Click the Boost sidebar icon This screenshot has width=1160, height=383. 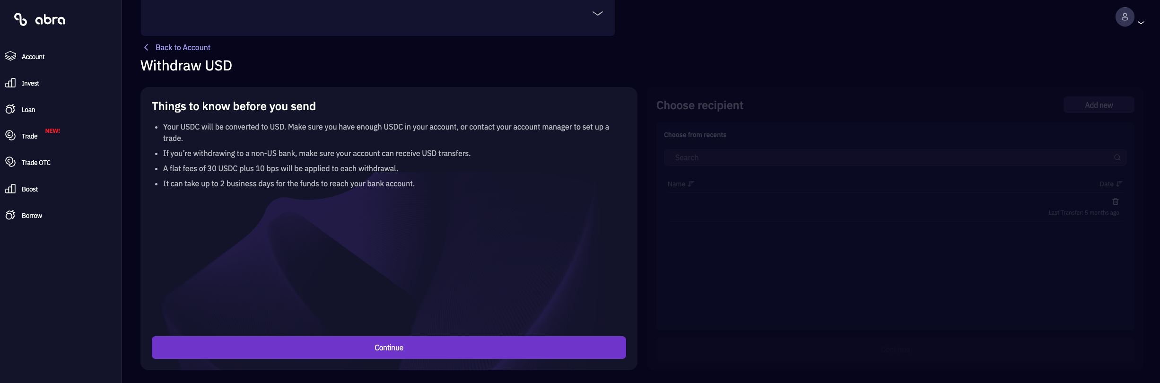coord(10,189)
